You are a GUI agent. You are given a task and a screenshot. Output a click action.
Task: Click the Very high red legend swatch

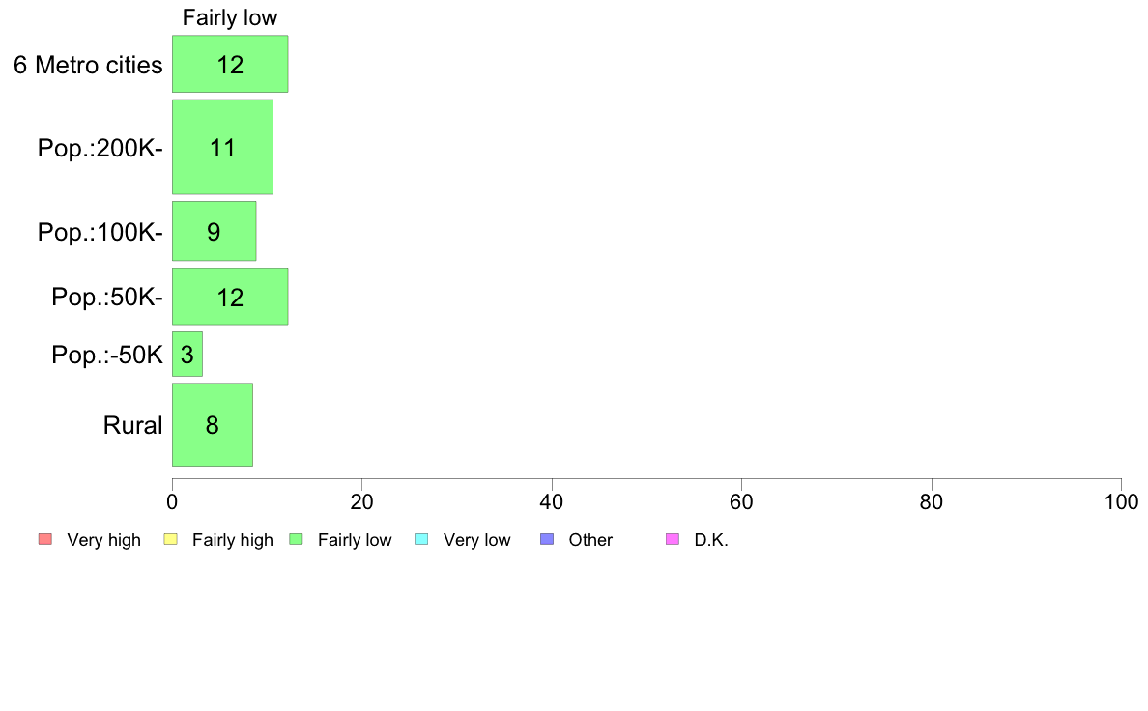point(45,540)
